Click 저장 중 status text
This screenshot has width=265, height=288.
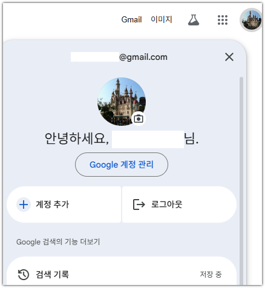[x=211, y=274]
